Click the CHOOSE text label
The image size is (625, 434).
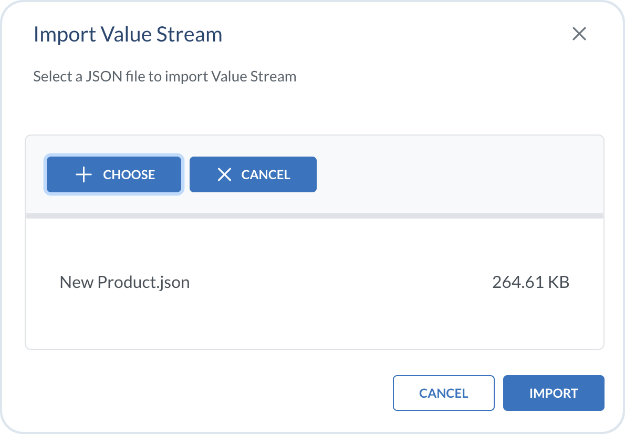click(129, 175)
